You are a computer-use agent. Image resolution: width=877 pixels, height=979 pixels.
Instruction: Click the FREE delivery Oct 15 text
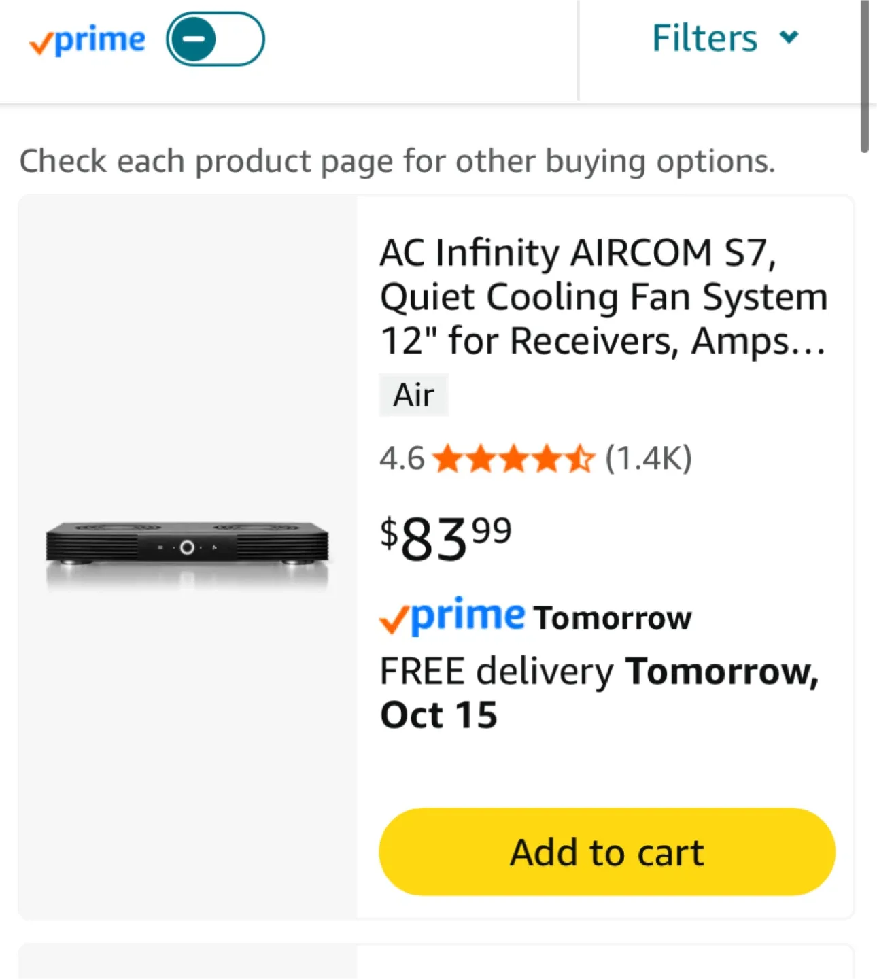tap(598, 692)
